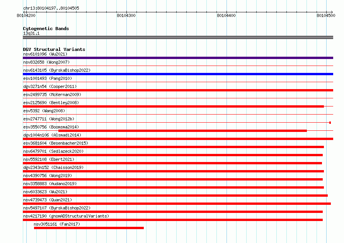
Task: Click thin red line under nsv832658 (Wong2007)
Action: pos(178,66)
